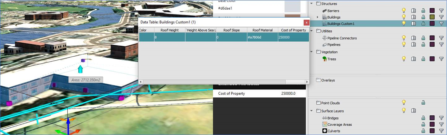Image resolution: width=447 pixels, height=135 pixels.
Task: Toggle the lock for Trees layer
Action: point(423,59)
